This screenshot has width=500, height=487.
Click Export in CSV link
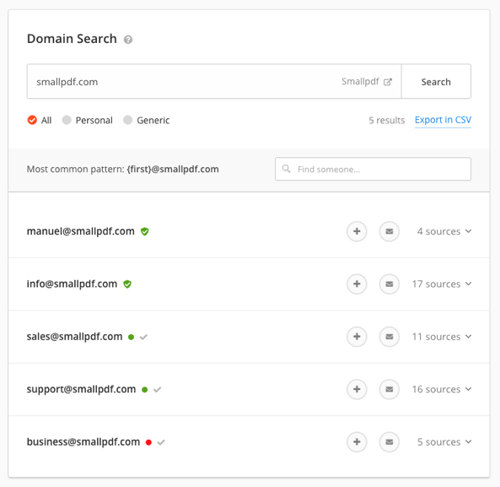point(443,120)
